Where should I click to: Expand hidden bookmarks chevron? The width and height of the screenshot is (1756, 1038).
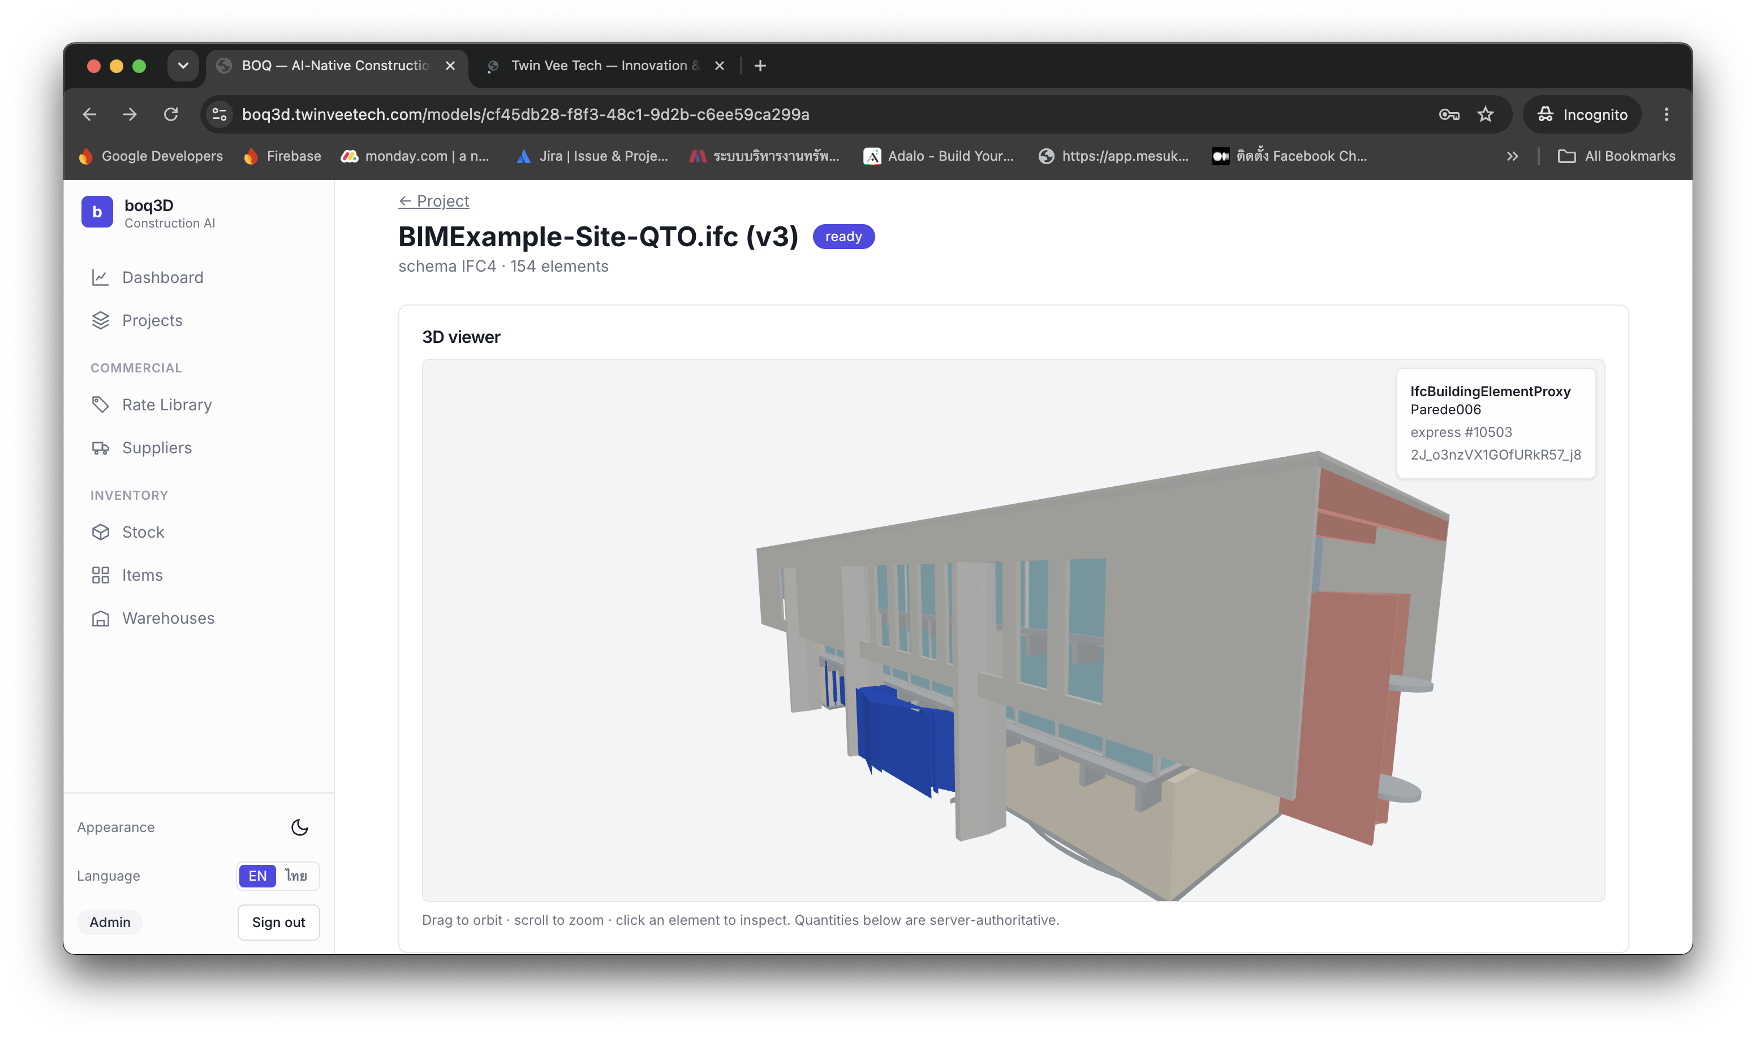coord(1512,156)
